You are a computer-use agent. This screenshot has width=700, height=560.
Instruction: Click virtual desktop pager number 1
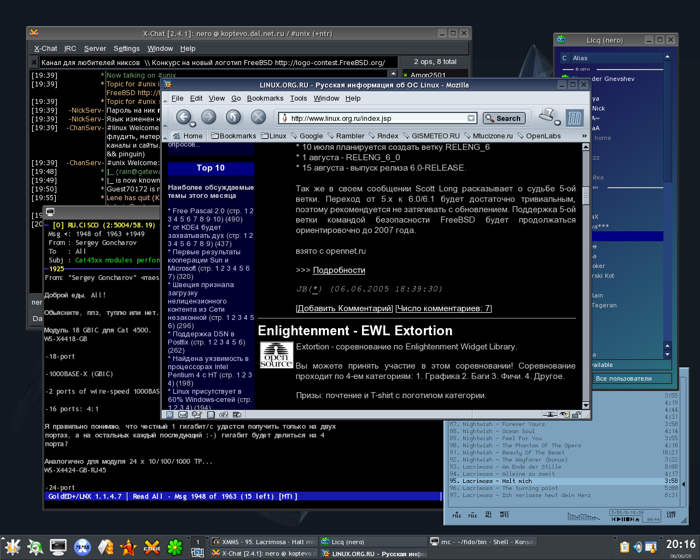coord(198,542)
